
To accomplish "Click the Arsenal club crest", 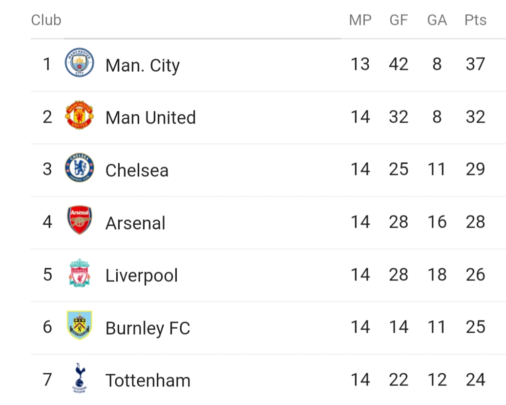I will tap(79, 220).
